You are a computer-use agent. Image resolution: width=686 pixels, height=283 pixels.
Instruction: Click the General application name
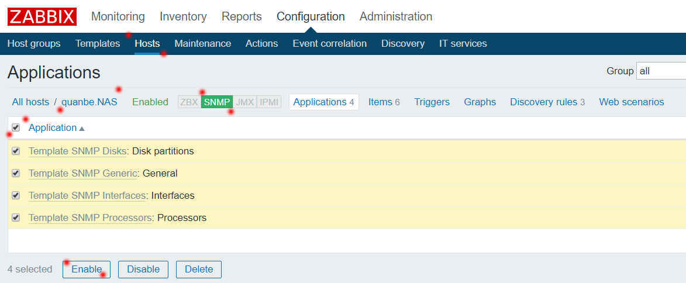point(160,173)
